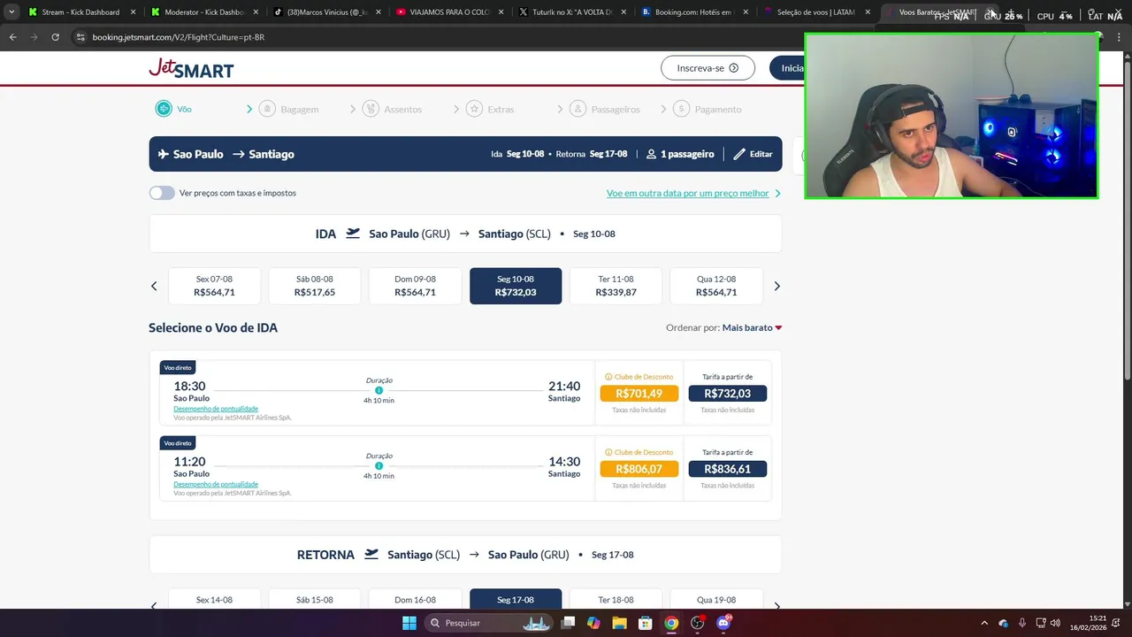Click the 1 passageiro person icon
Viewport: 1132px width, 637px height.
point(651,154)
